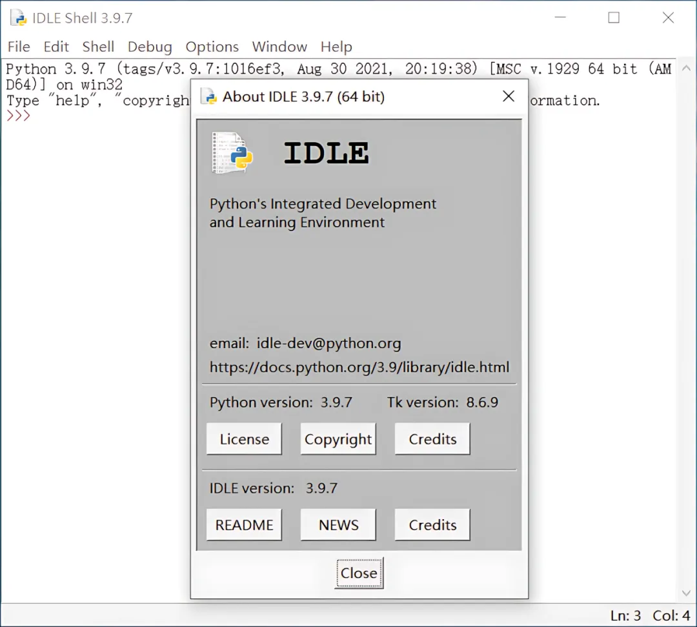Click the IDLE Shell title bar Python icon
The width and height of the screenshot is (697, 627).
[x=18, y=18]
